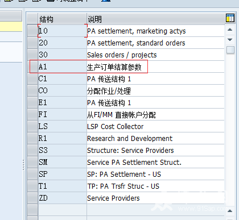Click structure cell 20
239x220 pixels.
point(63,43)
